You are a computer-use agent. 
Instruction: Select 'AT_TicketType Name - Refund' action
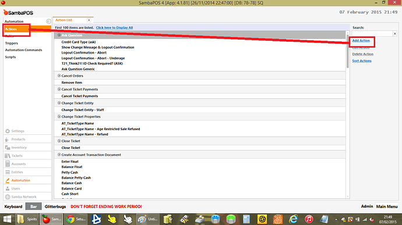pos(84,134)
